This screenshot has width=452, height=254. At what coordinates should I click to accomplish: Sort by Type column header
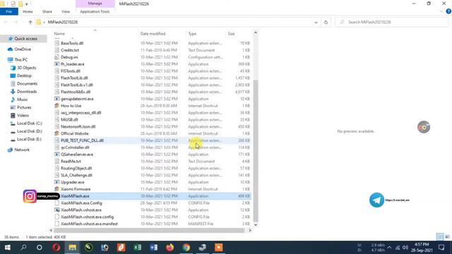pyautogui.click(x=192, y=34)
